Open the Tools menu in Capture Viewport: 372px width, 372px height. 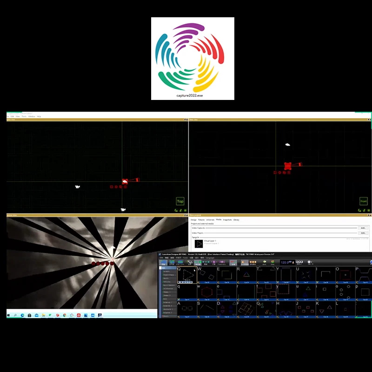click(24, 117)
